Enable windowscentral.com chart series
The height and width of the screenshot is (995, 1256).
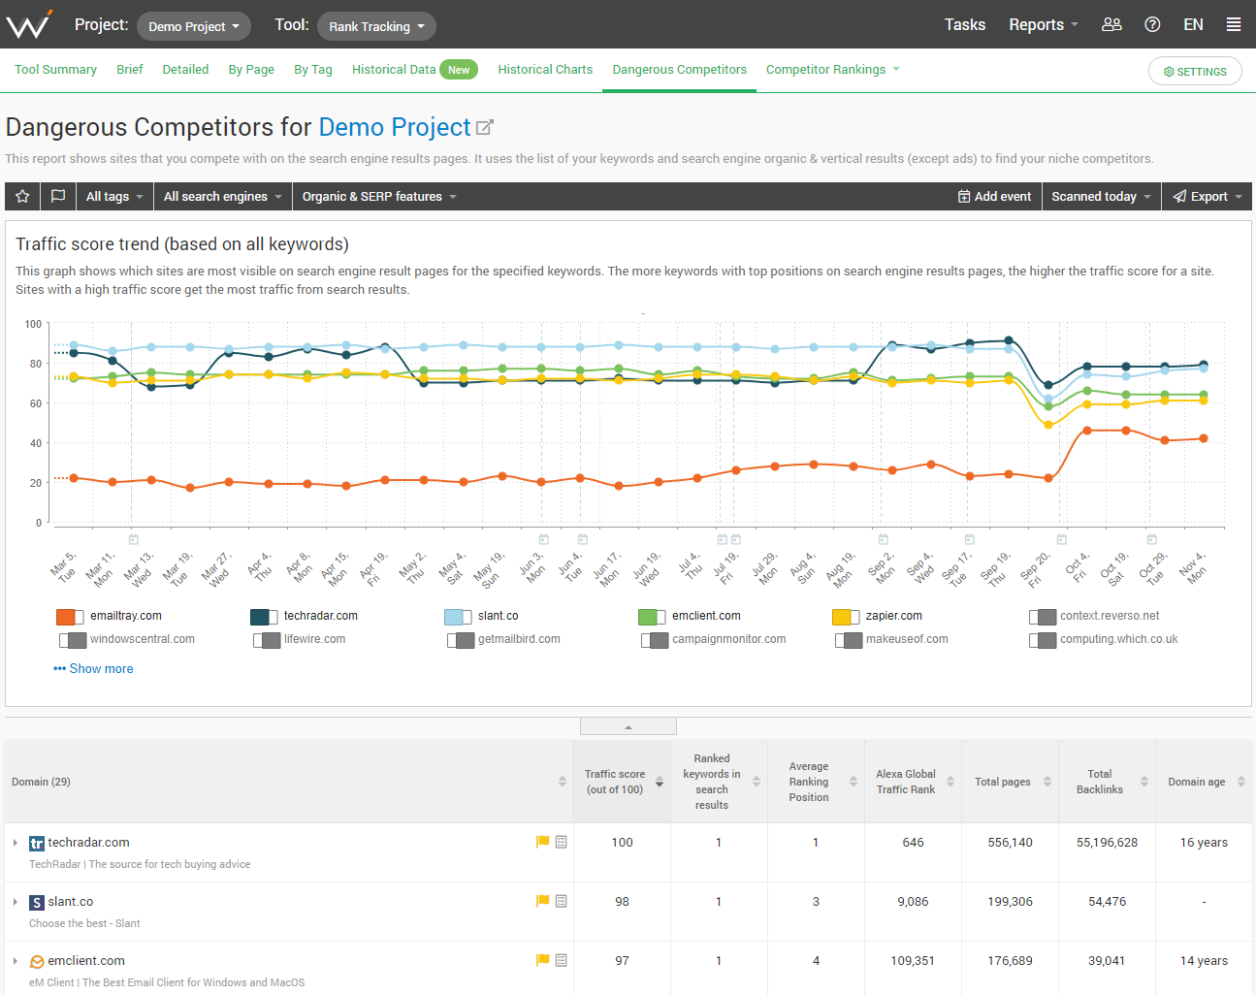click(x=73, y=640)
